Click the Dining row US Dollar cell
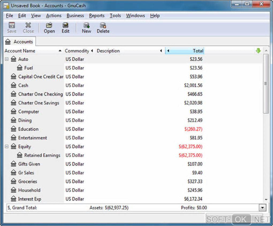 click(75, 120)
